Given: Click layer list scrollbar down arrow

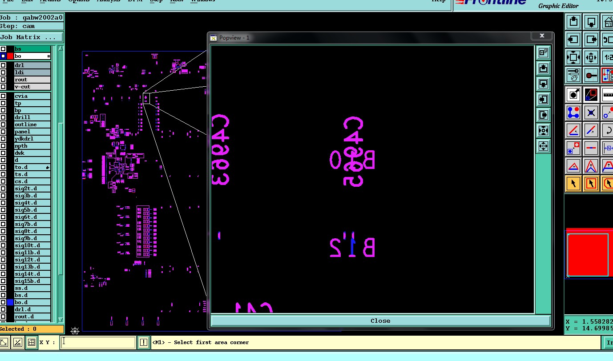Looking at the screenshot, I should 60,320.
